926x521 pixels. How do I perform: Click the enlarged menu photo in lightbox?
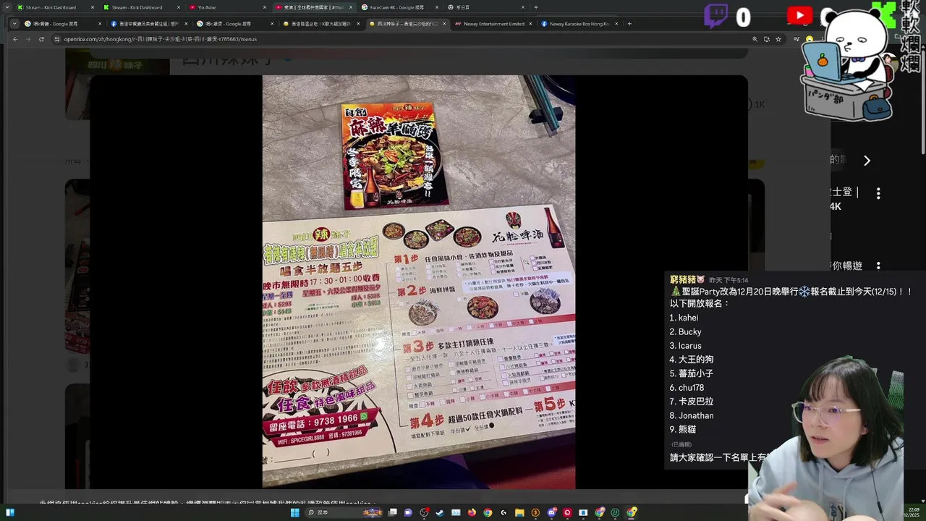419,282
